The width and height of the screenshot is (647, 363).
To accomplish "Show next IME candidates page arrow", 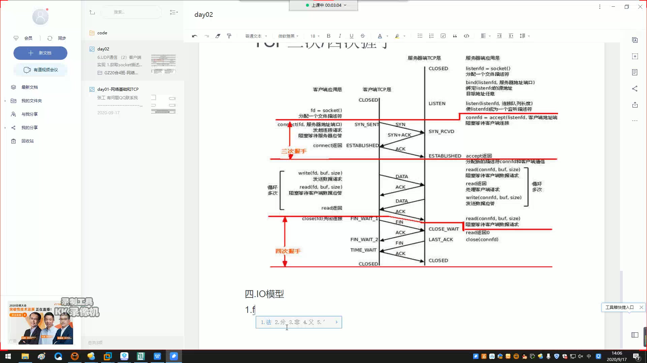I will pos(336,322).
